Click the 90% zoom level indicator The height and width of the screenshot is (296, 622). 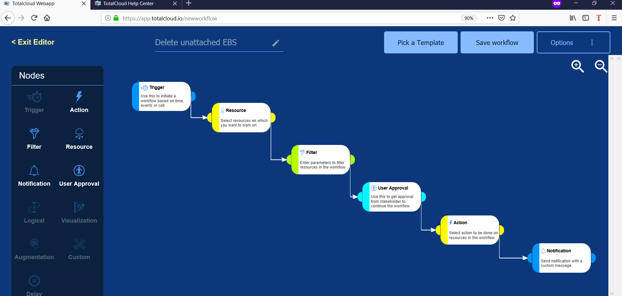[x=469, y=18]
